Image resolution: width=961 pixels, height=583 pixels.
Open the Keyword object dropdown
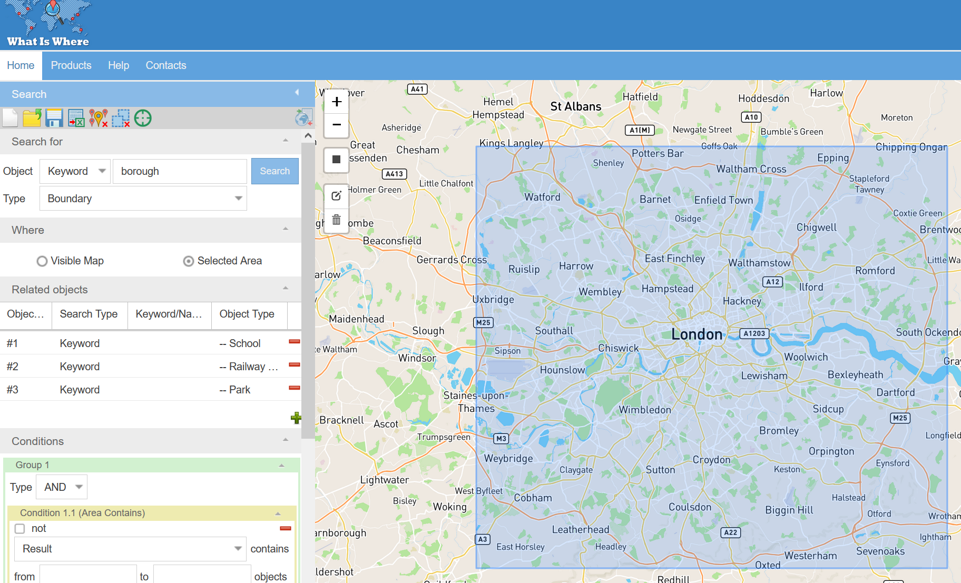[75, 171]
